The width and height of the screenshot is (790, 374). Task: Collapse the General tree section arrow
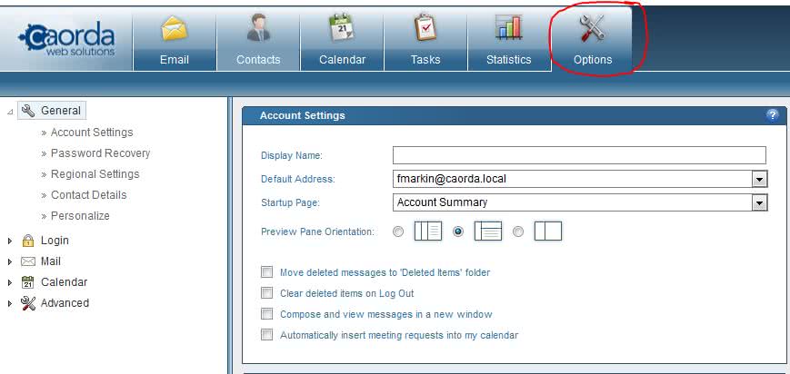[11, 112]
